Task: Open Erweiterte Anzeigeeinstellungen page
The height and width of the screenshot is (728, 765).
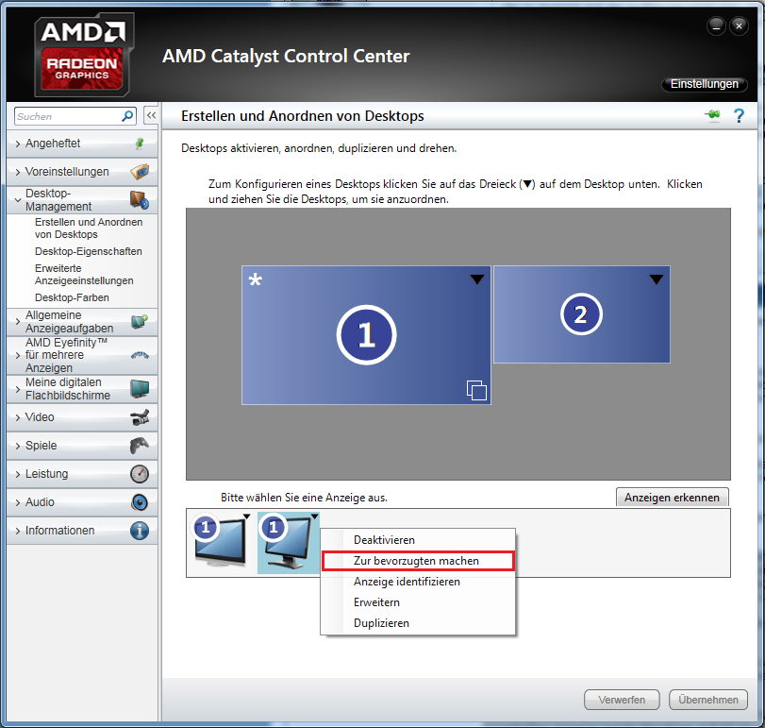Action: click(84, 275)
